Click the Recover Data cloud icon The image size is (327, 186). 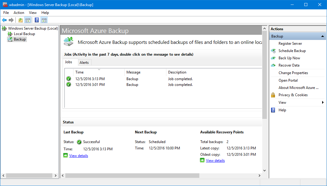[x=273, y=65]
